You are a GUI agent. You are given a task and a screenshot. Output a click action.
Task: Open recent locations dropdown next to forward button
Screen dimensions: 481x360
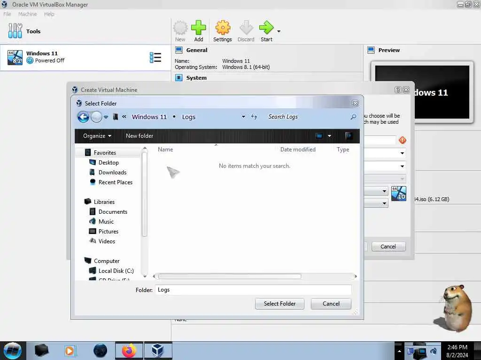pyautogui.click(x=106, y=117)
